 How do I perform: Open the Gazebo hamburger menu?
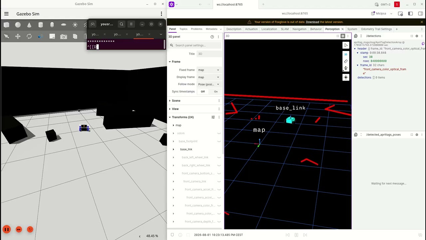click(x=6, y=14)
